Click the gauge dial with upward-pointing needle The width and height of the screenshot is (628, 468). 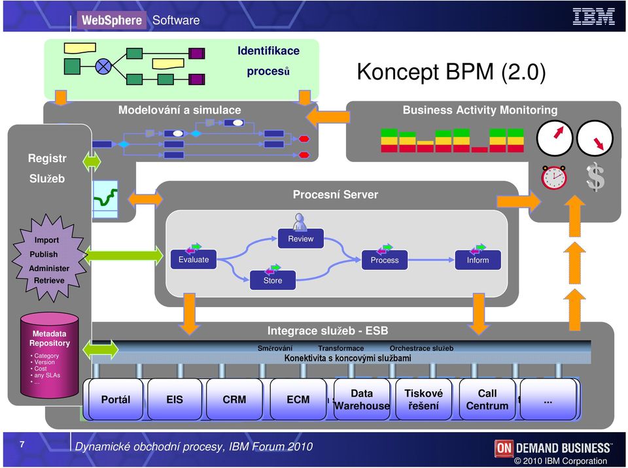(x=554, y=138)
